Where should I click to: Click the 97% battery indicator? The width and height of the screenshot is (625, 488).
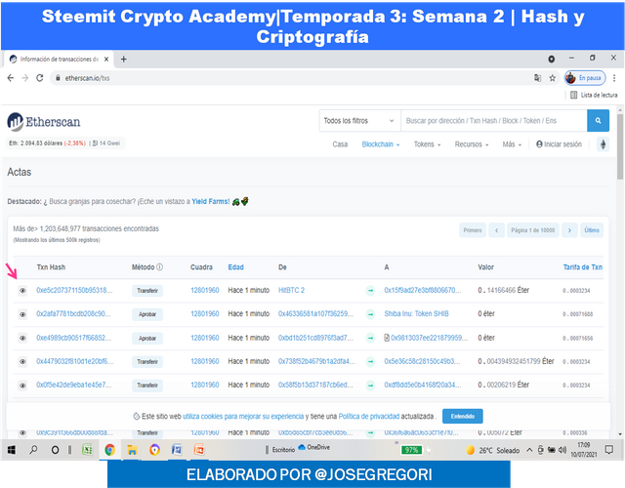[411, 450]
